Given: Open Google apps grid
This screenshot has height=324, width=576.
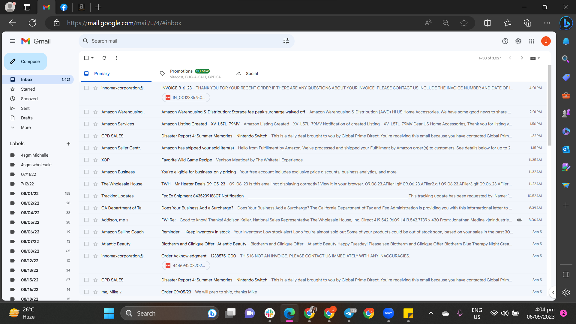Looking at the screenshot, I should point(531,41).
